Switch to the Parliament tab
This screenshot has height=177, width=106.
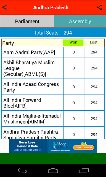coord(27,21)
